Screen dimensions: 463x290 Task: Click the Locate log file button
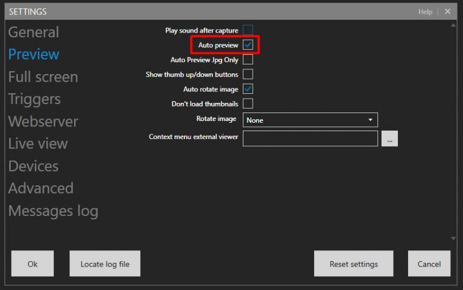coord(105,264)
